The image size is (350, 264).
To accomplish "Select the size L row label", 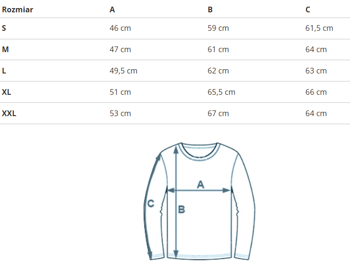I will [4, 71].
